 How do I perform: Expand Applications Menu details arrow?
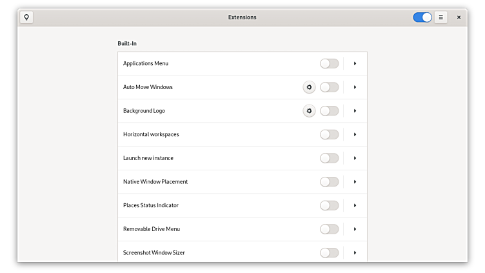click(355, 63)
